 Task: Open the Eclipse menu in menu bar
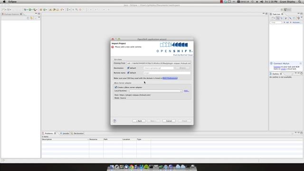coord(12,1)
